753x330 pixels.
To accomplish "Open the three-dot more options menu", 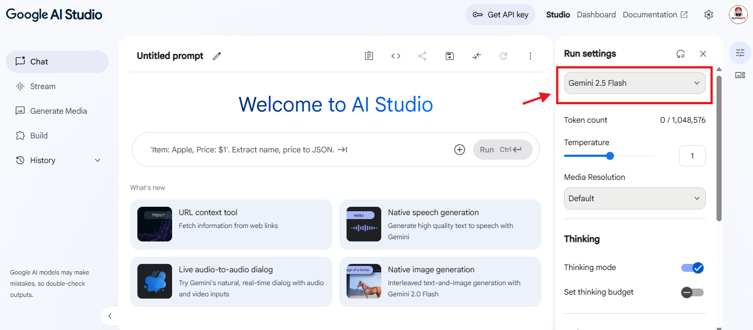I will click(530, 56).
